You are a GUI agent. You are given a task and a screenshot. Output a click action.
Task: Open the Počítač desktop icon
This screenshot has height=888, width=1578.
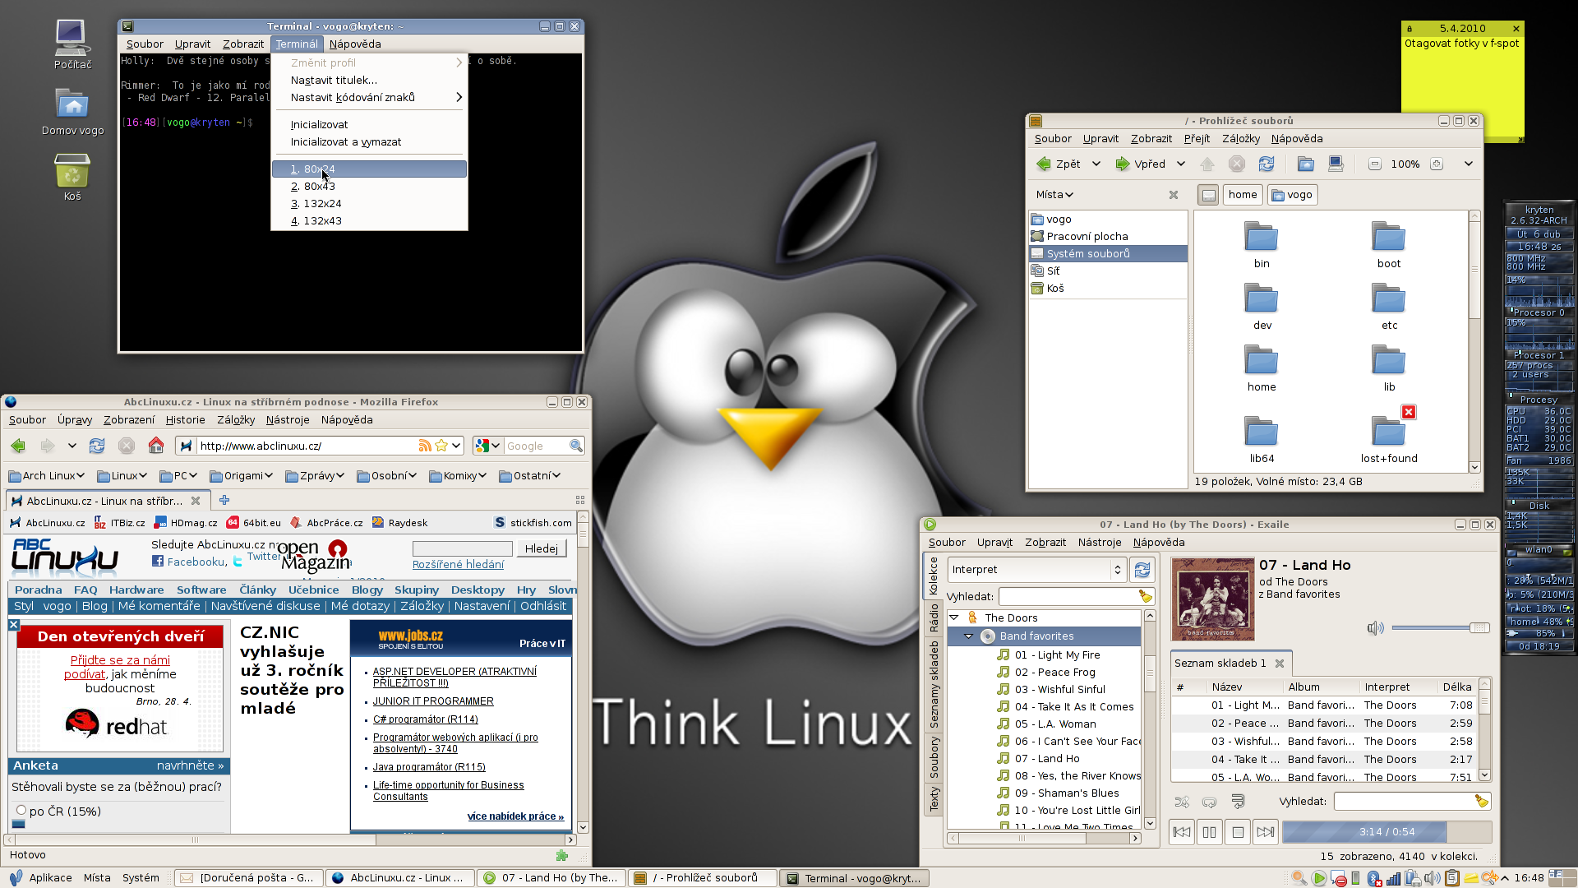point(72,44)
